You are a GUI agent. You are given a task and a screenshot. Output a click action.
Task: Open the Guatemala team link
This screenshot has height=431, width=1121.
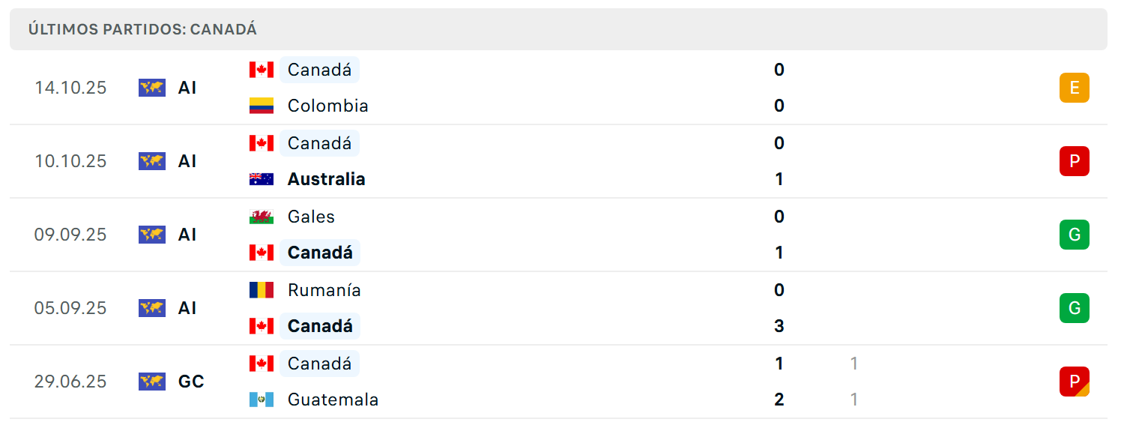(x=333, y=400)
